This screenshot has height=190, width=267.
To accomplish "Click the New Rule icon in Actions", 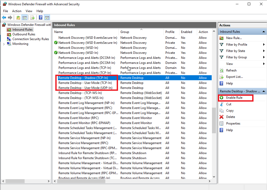I will (x=221, y=38).
